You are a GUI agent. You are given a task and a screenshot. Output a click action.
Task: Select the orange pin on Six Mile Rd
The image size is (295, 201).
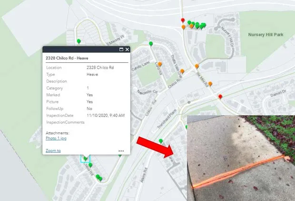pyautogui.click(x=210, y=84)
